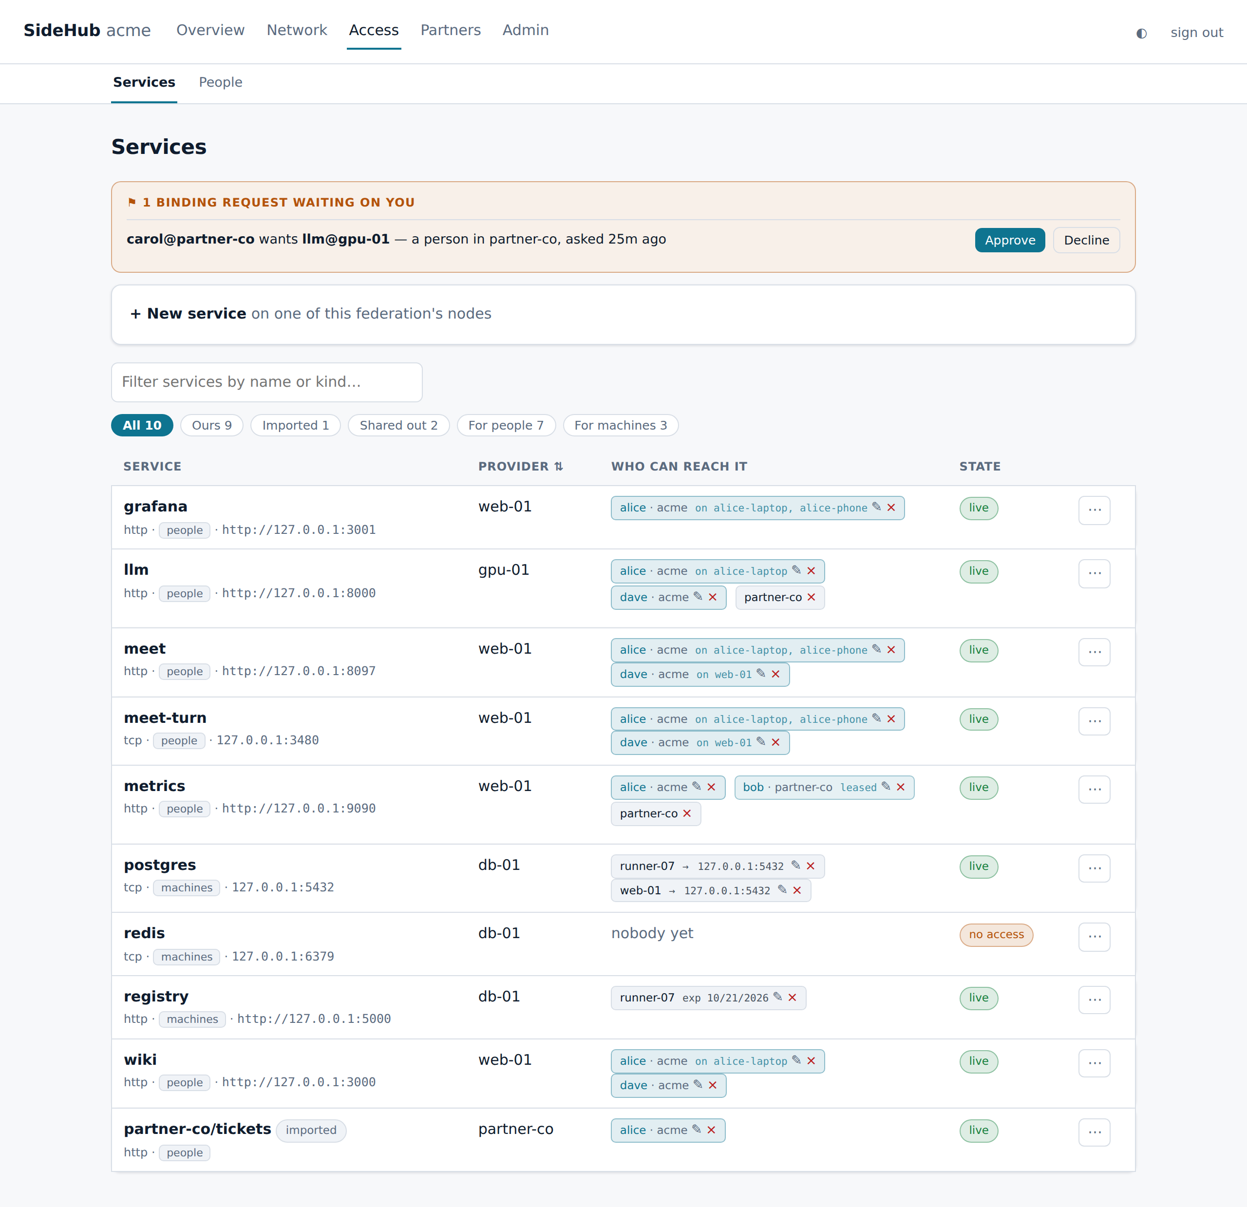Open the more menu for partner-co/tickets
Viewport: 1247px width, 1207px height.
[x=1095, y=1133]
